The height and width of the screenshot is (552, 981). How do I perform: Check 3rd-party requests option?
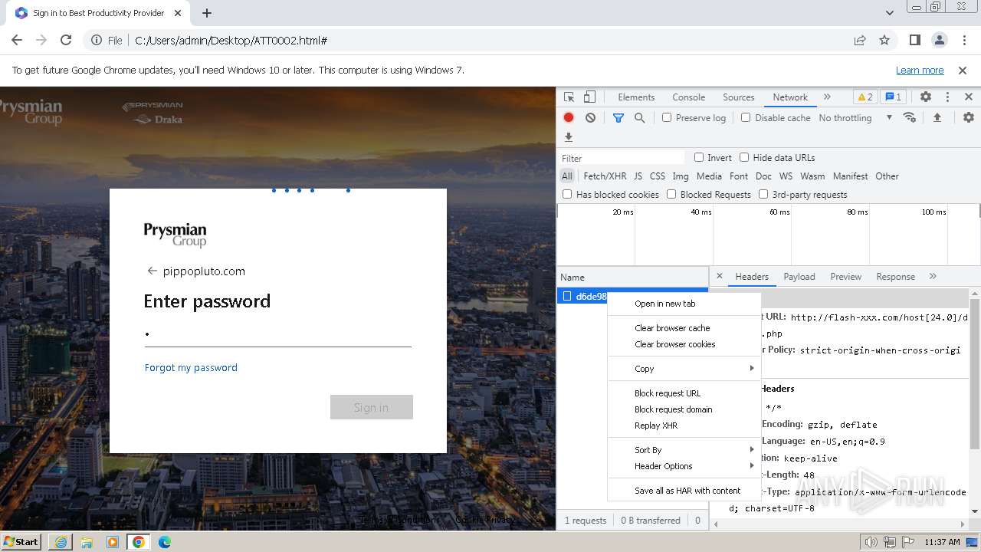(763, 194)
